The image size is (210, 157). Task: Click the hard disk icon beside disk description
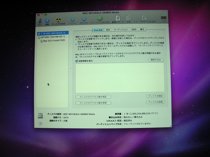pos(40,116)
